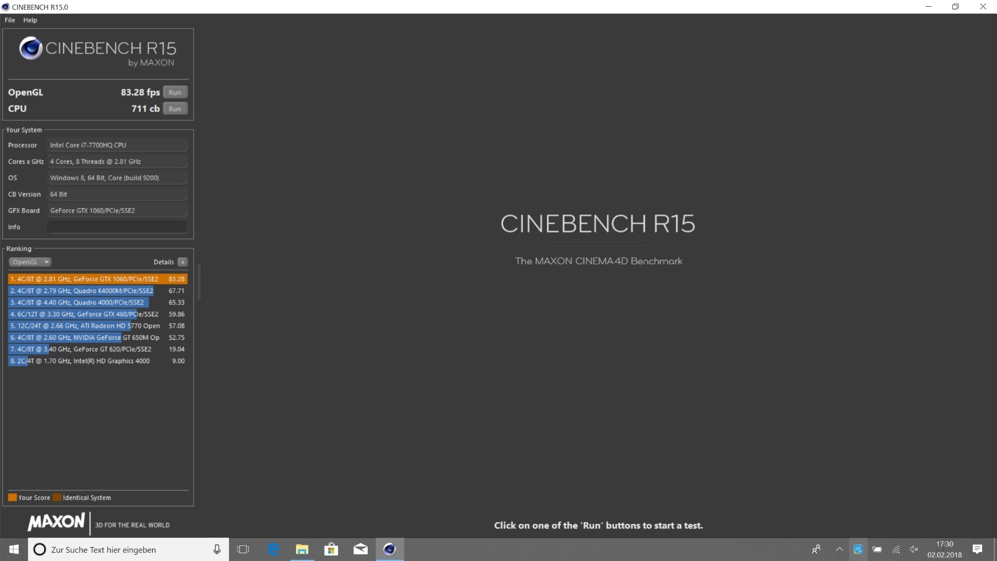Open the Windows Start menu

pyautogui.click(x=14, y=550)
